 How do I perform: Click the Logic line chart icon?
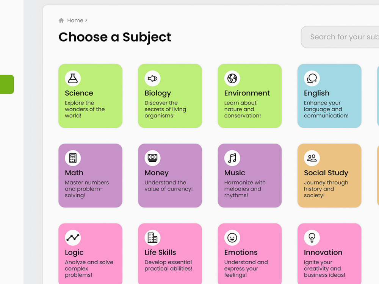point(73,238)
